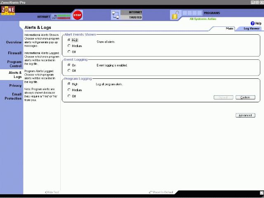Switch to the Log Viewer tab
The height and width of the screenshot is (198, 264).
pos(251,28)
